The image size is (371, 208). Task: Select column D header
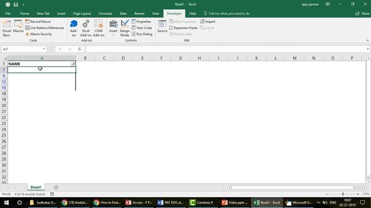(x=123, y=58)
